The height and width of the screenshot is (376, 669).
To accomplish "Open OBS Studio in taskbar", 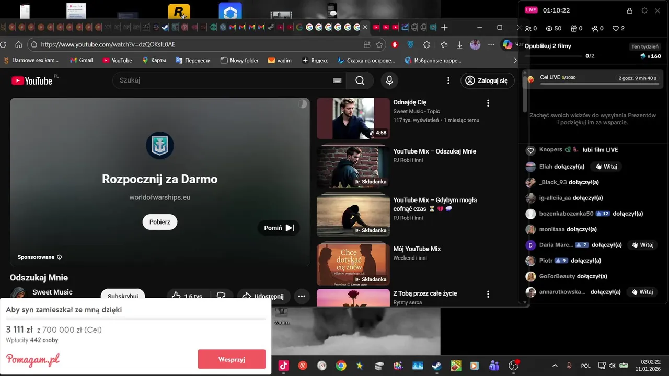I will tap(514, 366).
